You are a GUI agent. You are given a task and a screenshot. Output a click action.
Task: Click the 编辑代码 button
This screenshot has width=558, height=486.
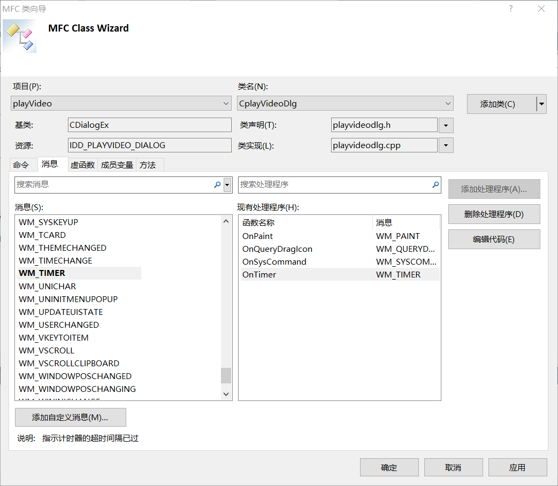[493, 239]
